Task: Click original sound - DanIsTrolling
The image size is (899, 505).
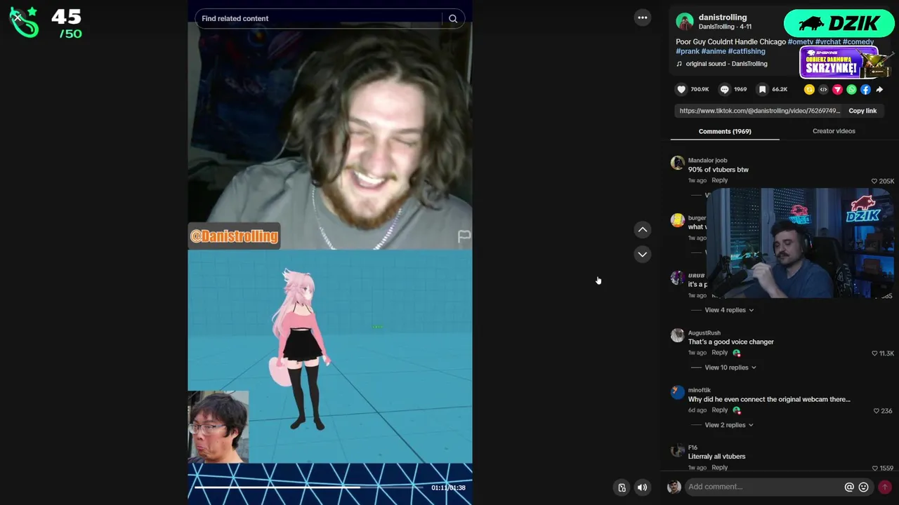Action: 726,64
